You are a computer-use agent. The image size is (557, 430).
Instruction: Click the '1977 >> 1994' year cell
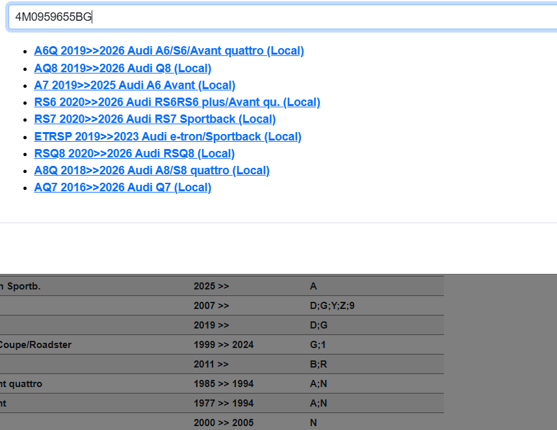(224, 403)
